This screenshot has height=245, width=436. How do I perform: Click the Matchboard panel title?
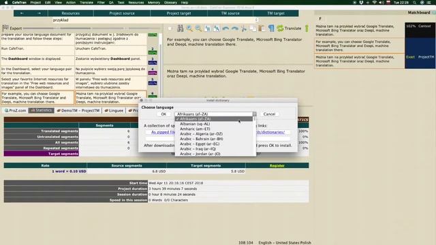coord(419,12)
